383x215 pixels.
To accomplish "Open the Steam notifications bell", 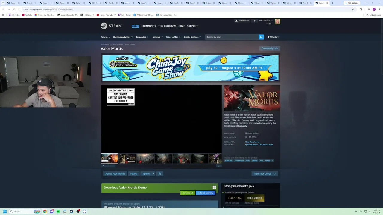I will (x=255, y=21).
